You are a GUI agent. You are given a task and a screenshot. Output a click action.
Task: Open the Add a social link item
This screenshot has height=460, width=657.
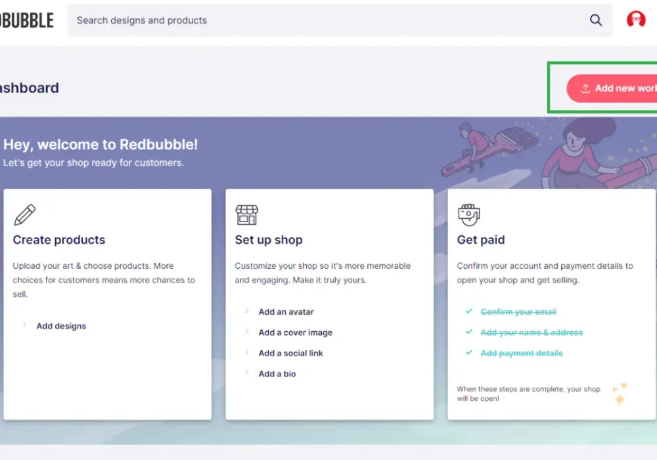pos(290,353)
